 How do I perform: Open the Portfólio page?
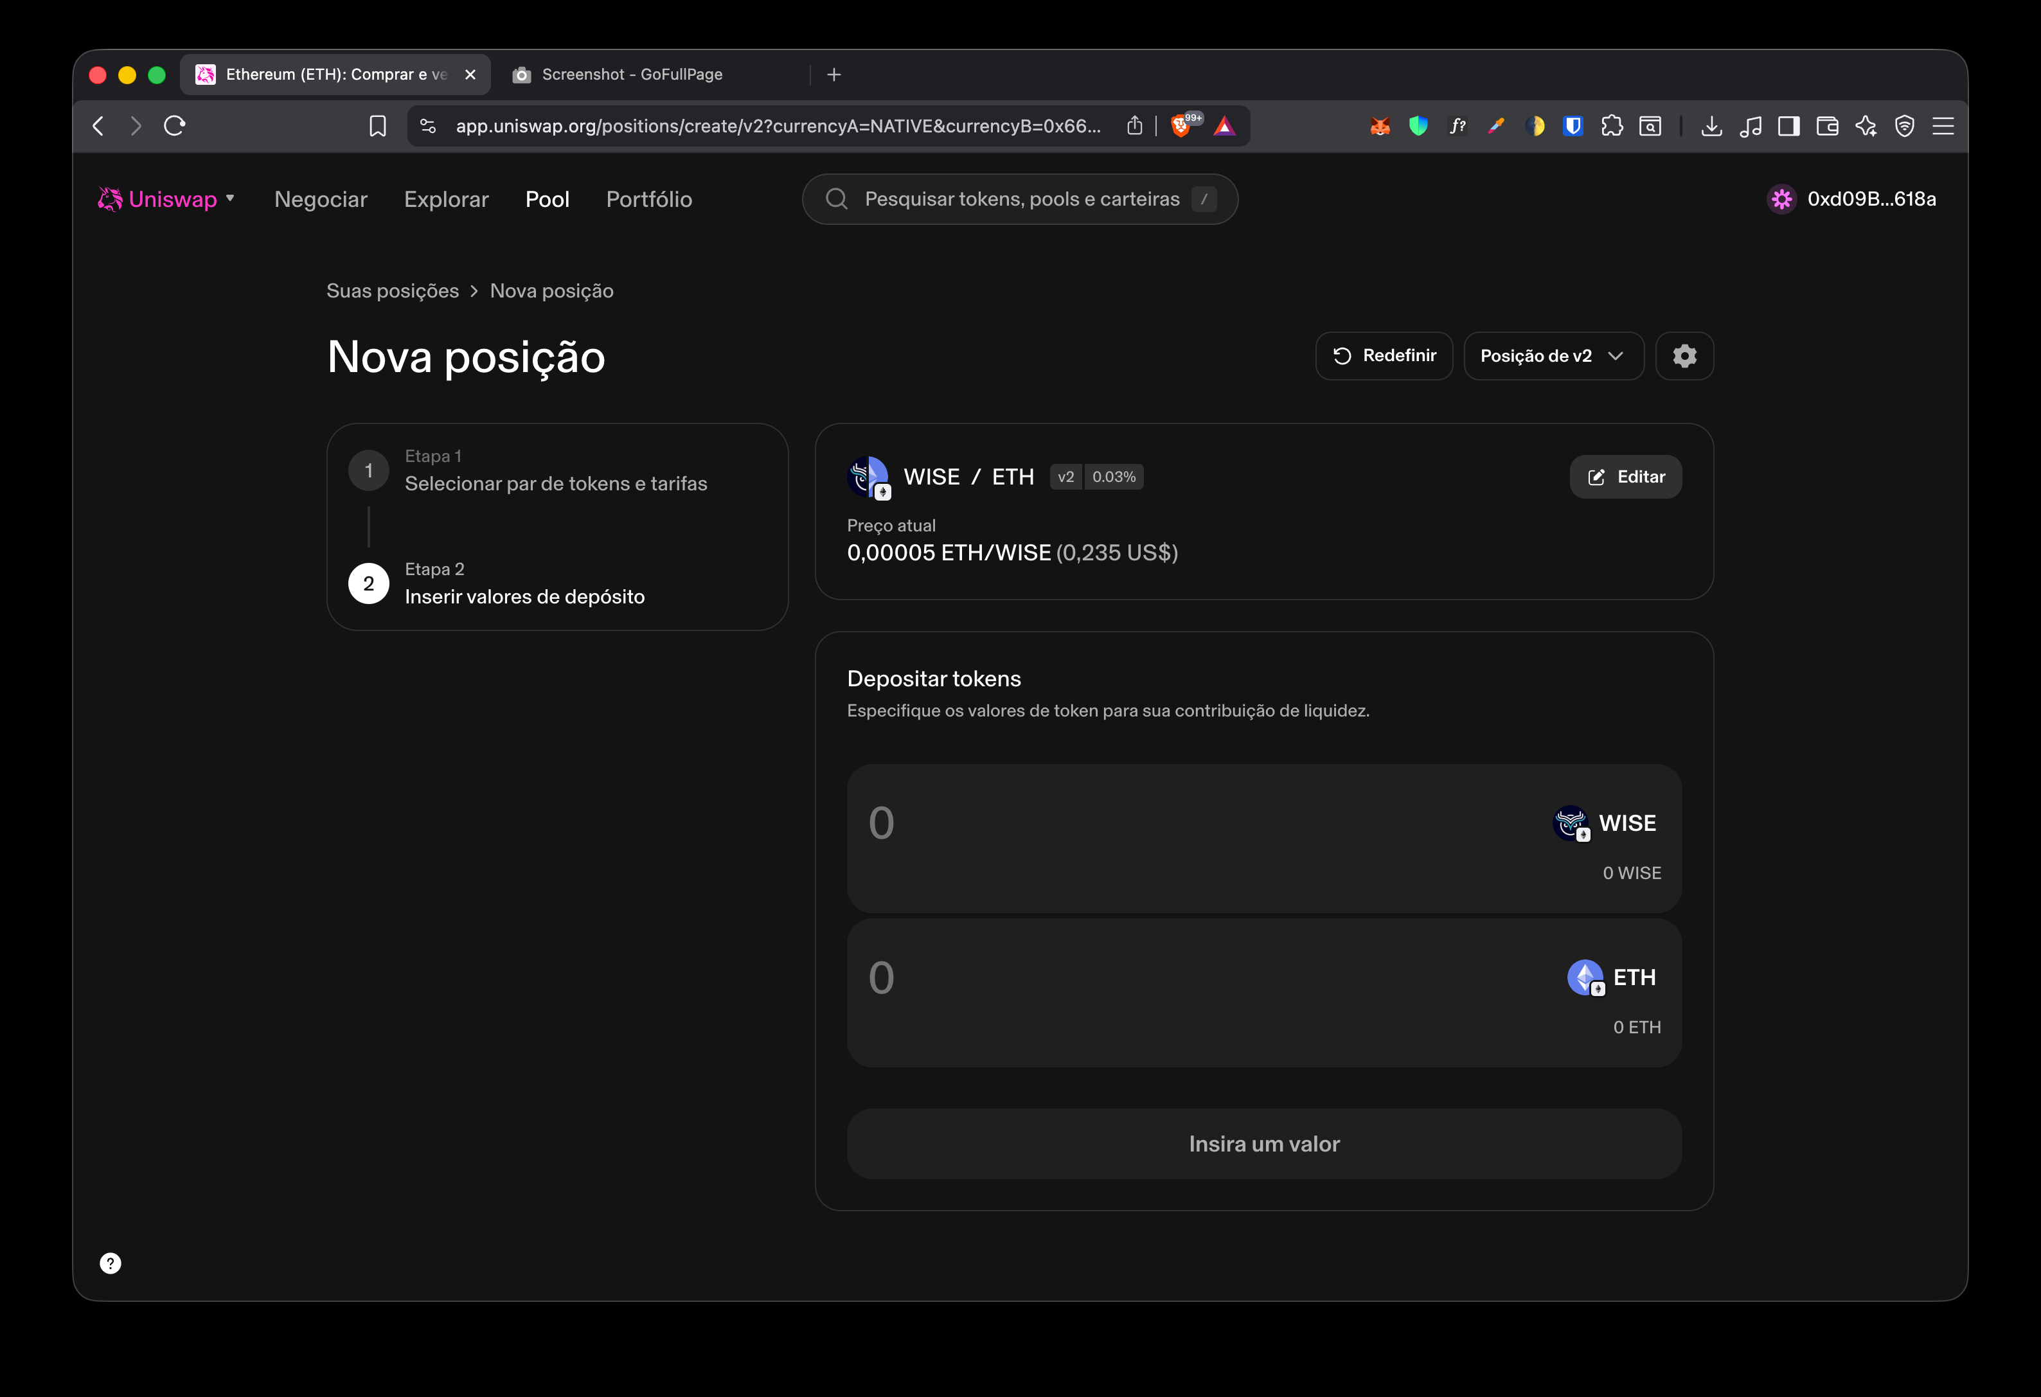point(649,199)
